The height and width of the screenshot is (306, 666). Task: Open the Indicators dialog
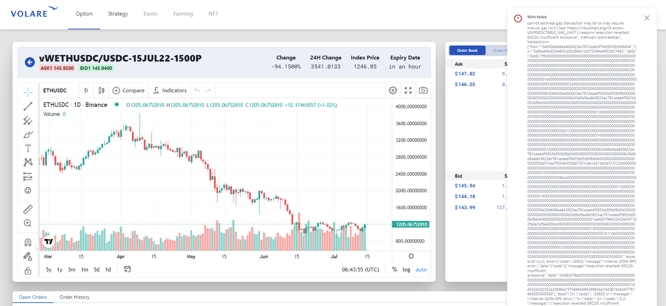[x=170, y=90]
